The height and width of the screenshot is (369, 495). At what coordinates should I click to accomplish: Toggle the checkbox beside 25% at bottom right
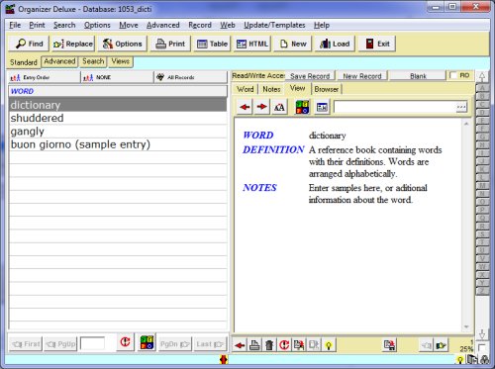pos(482,347)
